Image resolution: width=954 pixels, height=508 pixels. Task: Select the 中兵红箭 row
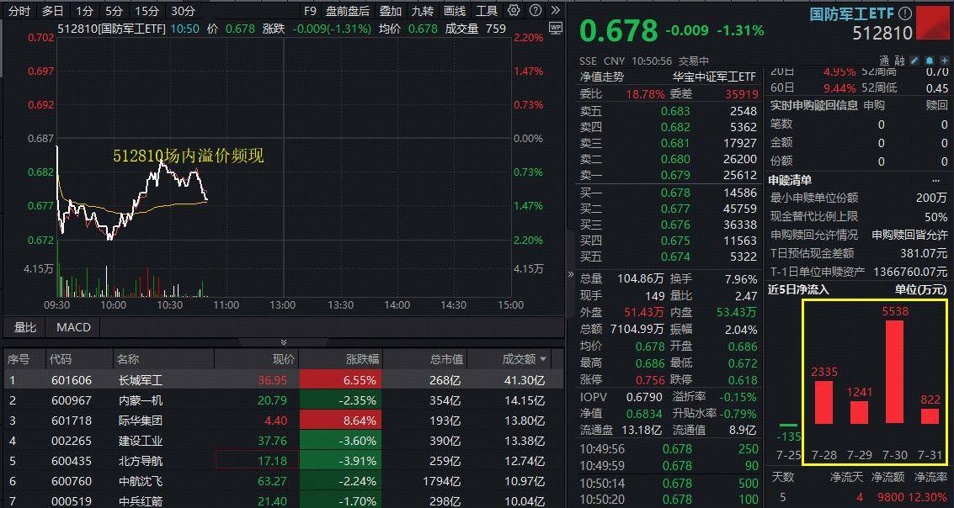284,500
